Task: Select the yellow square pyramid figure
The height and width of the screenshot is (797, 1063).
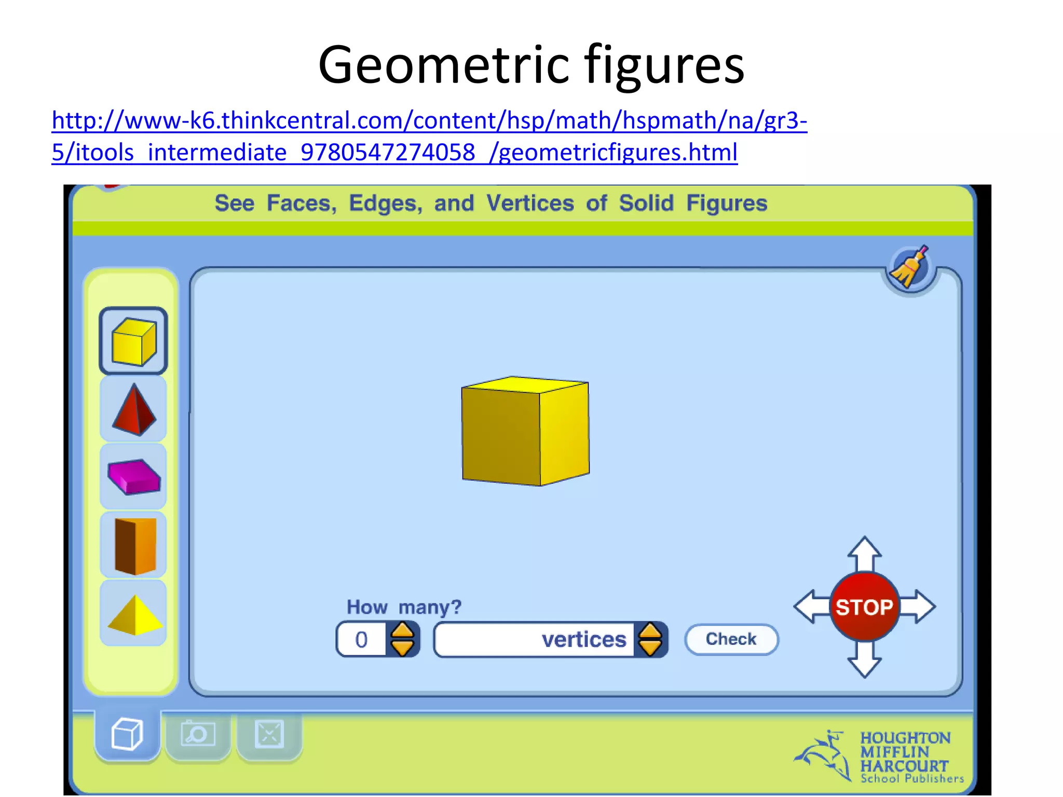Action: 133,613
